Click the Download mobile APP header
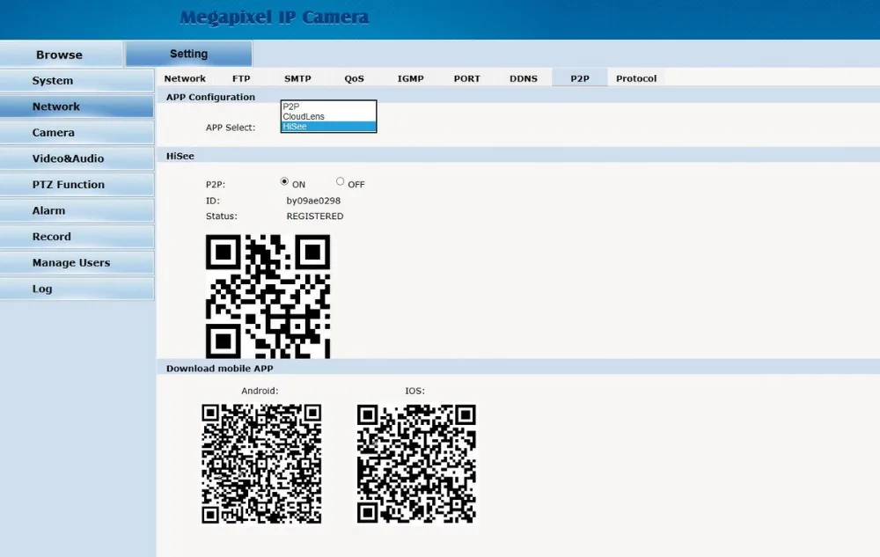The height and width of the screenshot is (557, 880). [219, 369]
